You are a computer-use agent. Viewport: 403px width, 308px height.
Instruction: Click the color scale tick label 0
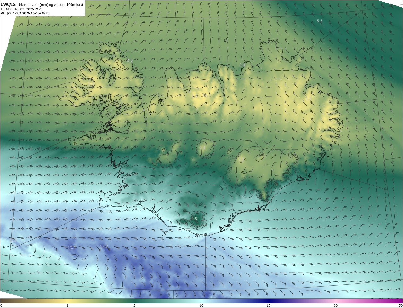pyautogui.click(x=1, y=305)
